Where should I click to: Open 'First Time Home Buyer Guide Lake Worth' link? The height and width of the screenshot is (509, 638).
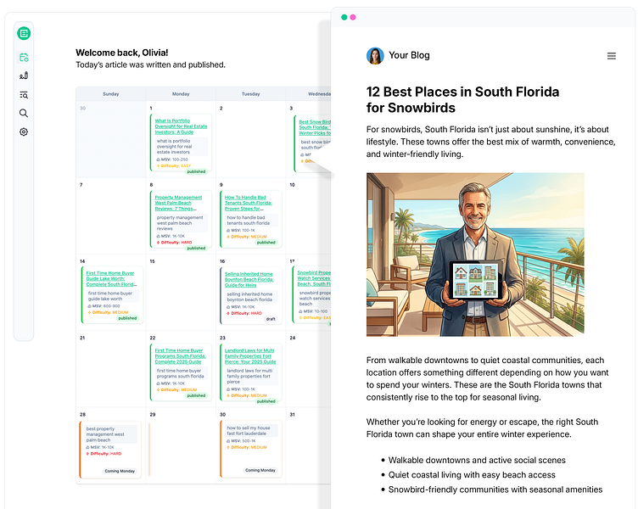111,279
